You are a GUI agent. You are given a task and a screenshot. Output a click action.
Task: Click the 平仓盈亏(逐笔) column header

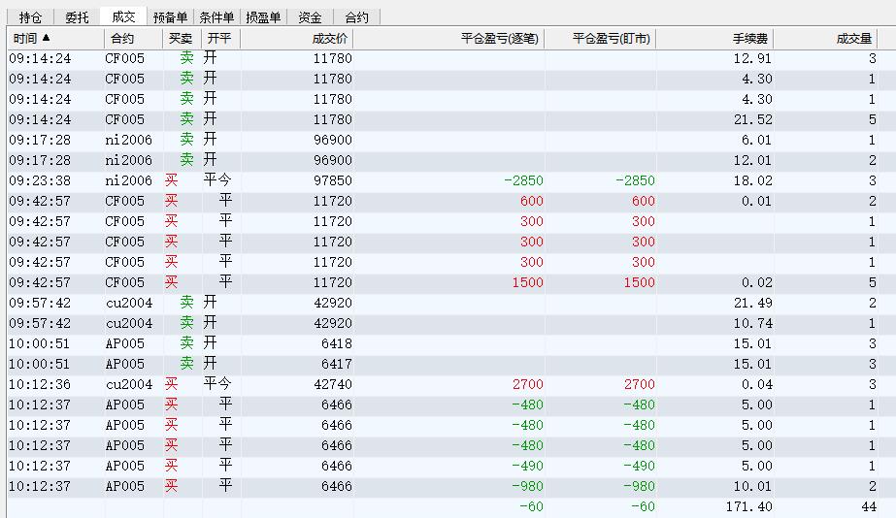pyautogui.click(x=449, y=38)
